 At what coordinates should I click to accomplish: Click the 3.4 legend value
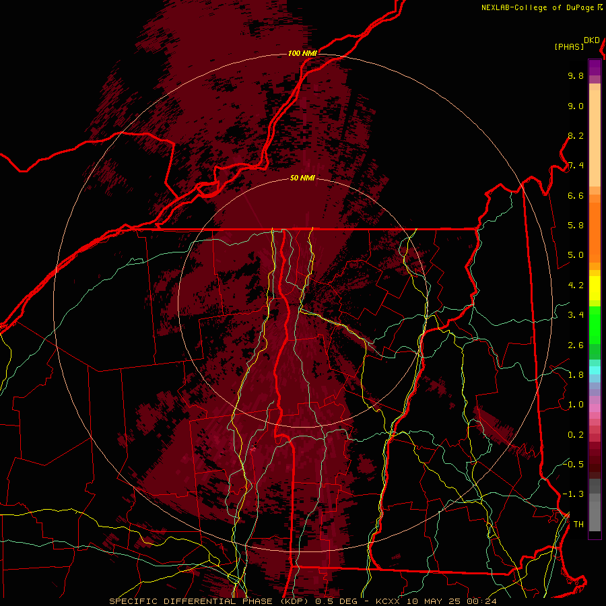coord(576,315)
